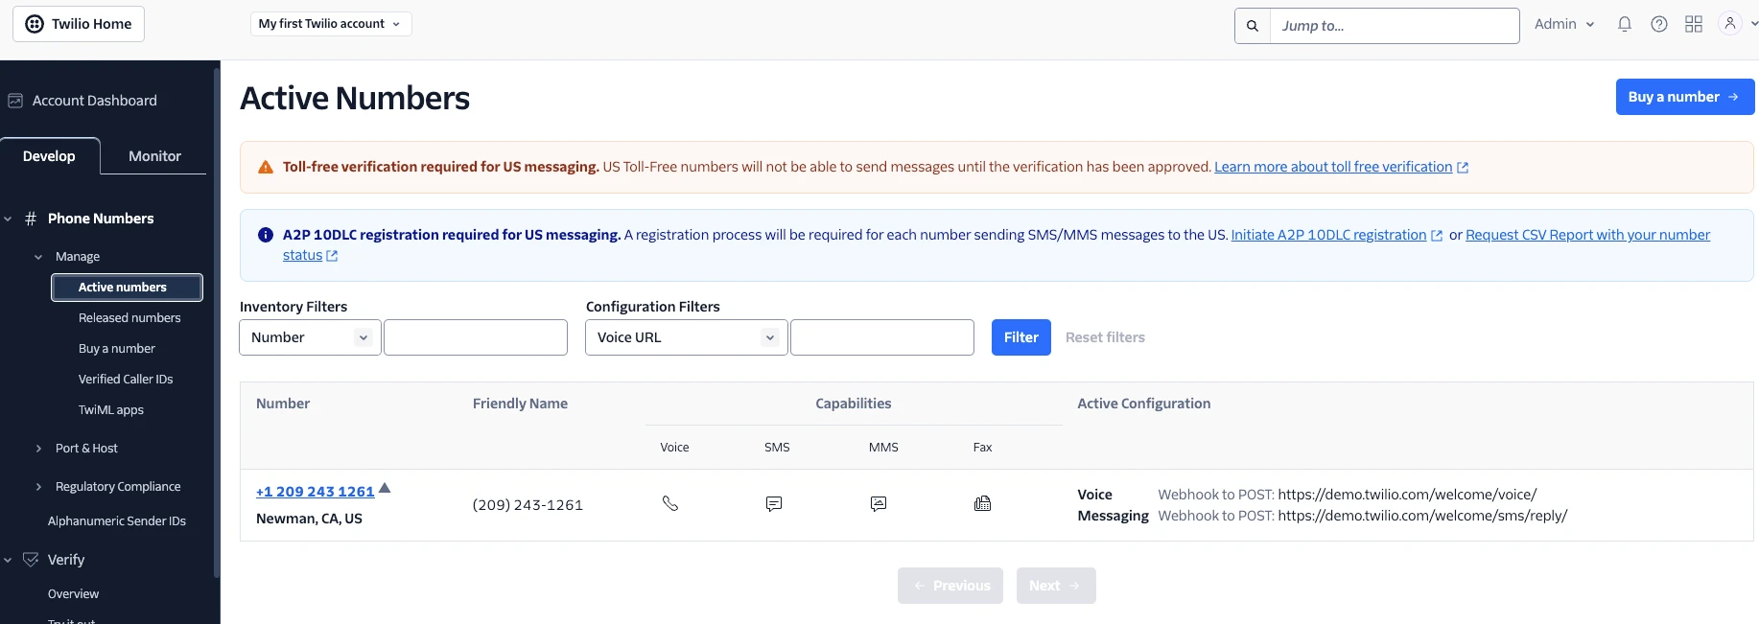The image size is (1759, 624).
Task: Click the Fax capability icon
Action: pyautogui.click(x=982, y=503)
